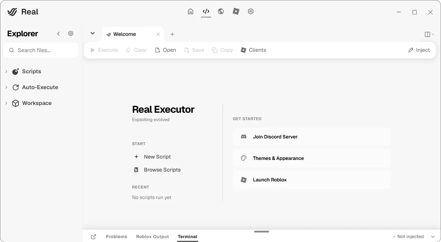Click the Inject button

(x=419, y=50)
